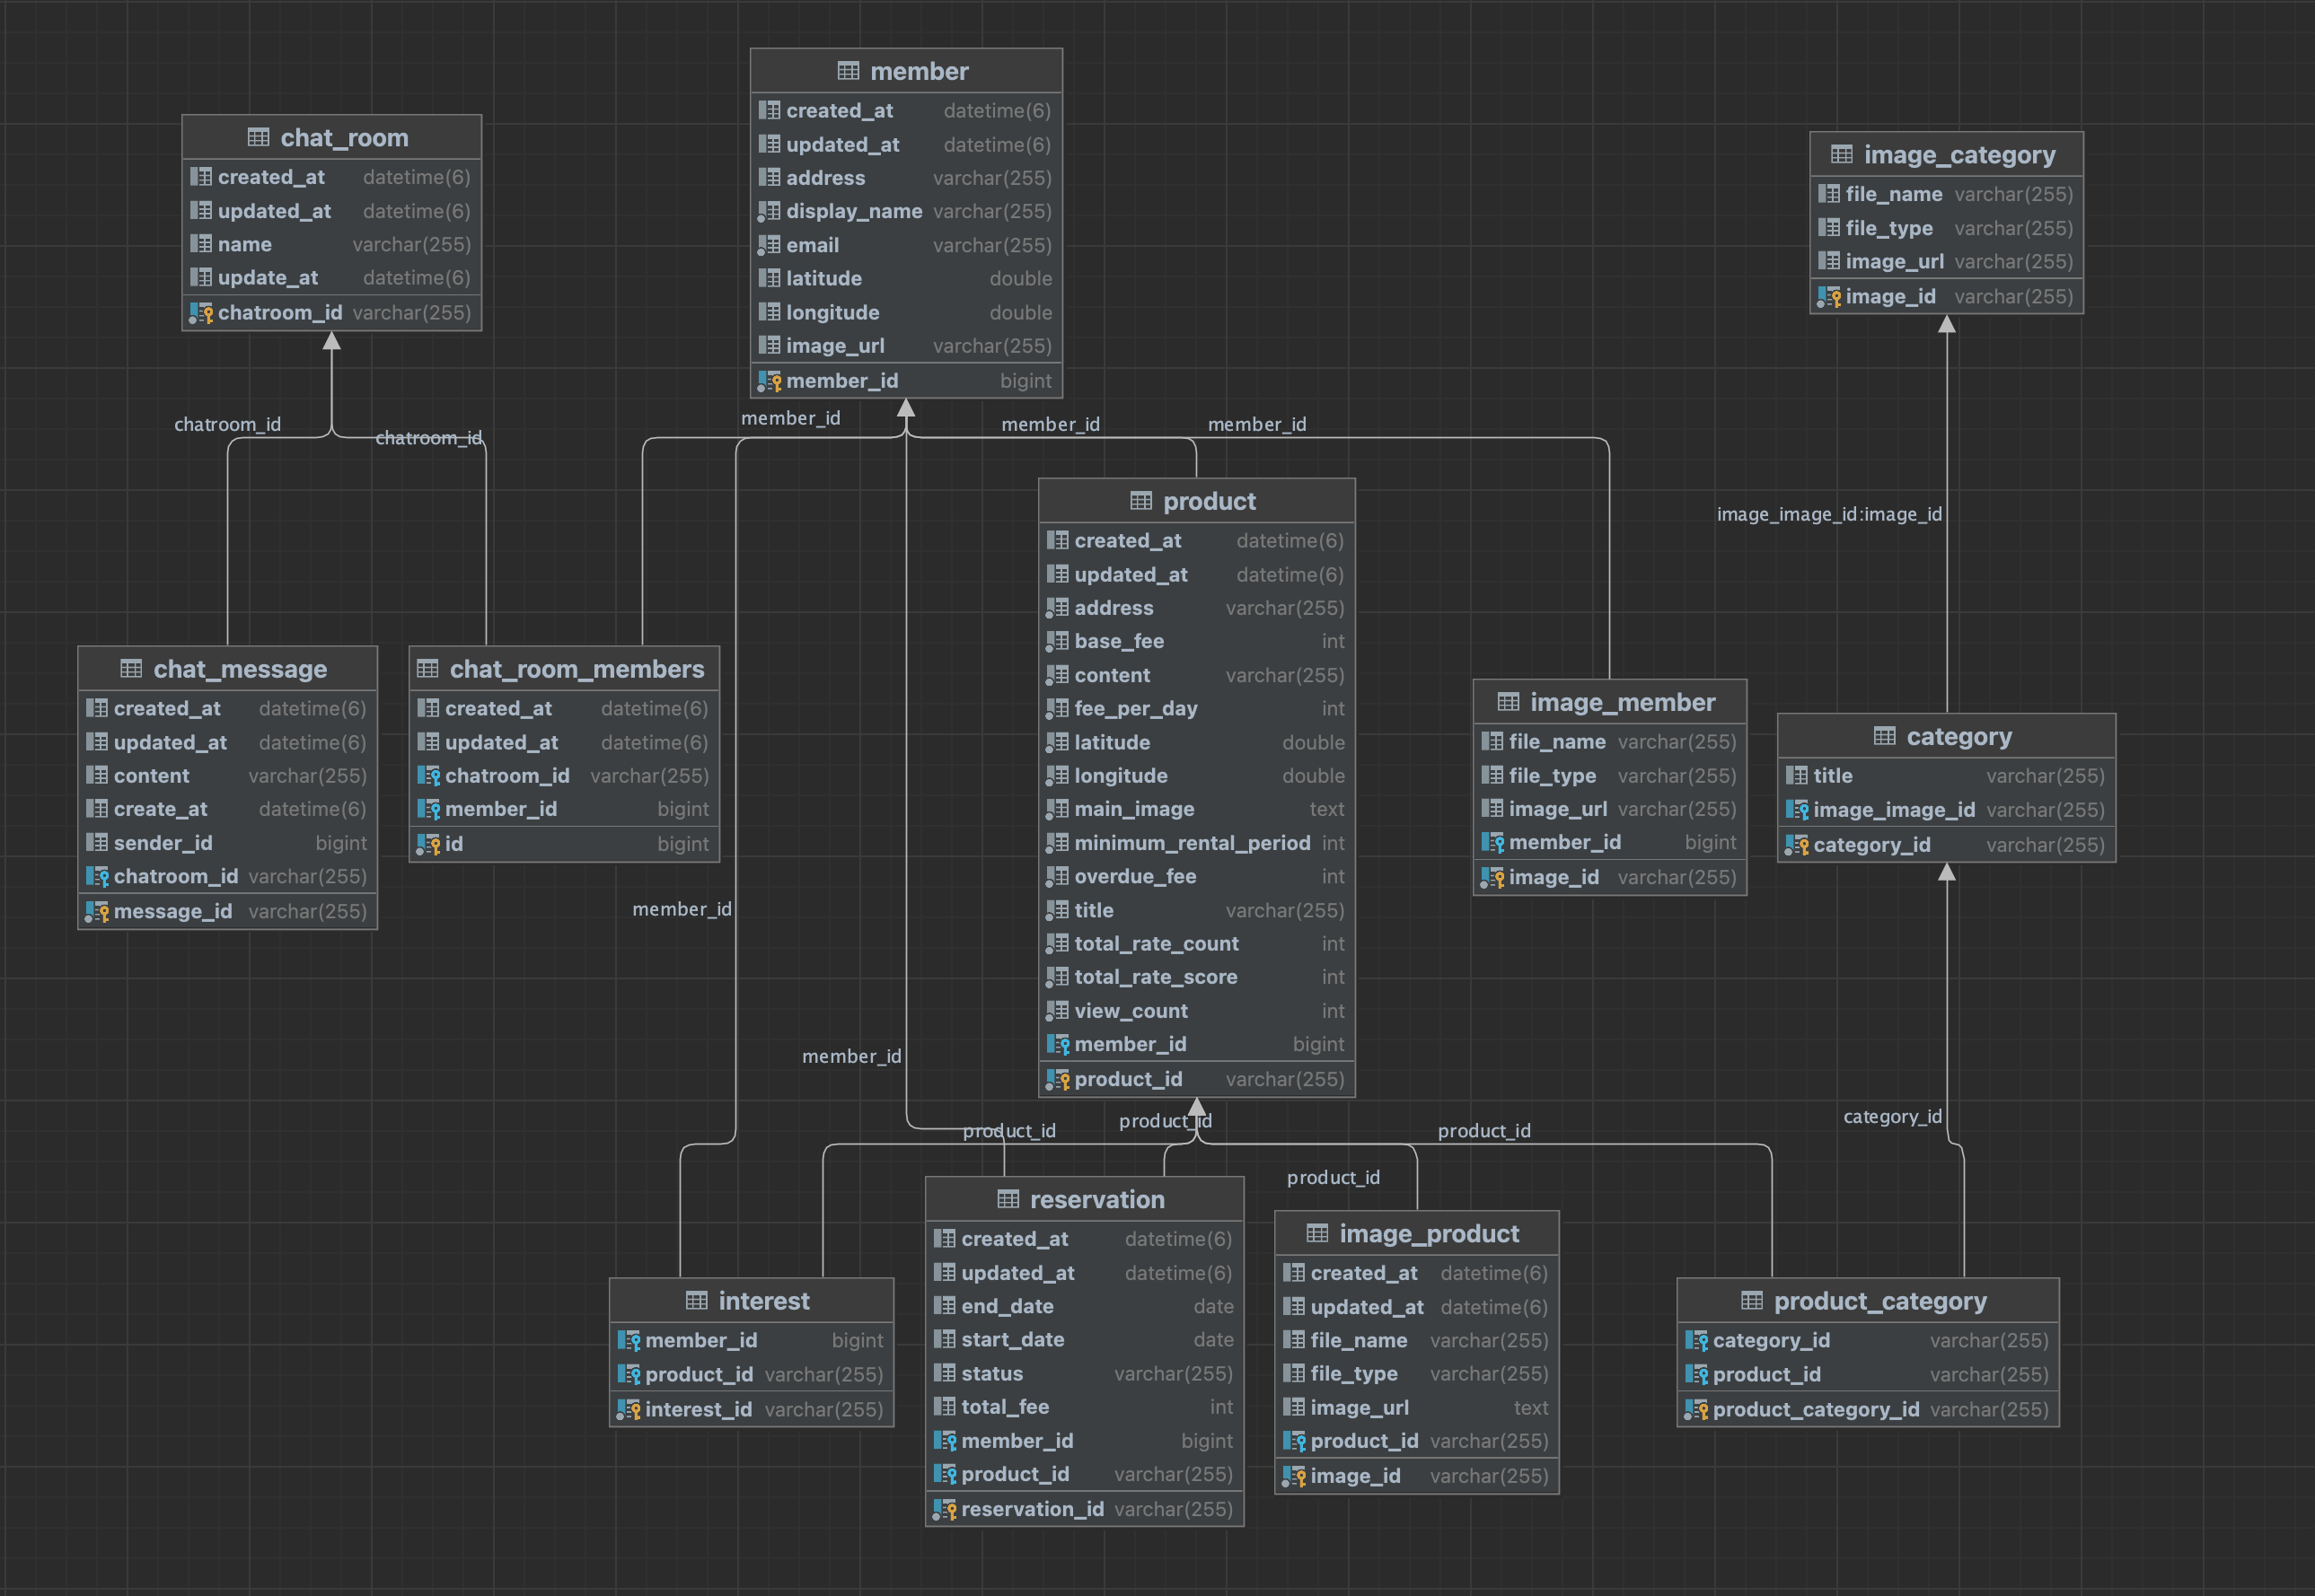Select the status column in reservation
This screenshot has height=1596, width=2315.
click(1085, 1374)
